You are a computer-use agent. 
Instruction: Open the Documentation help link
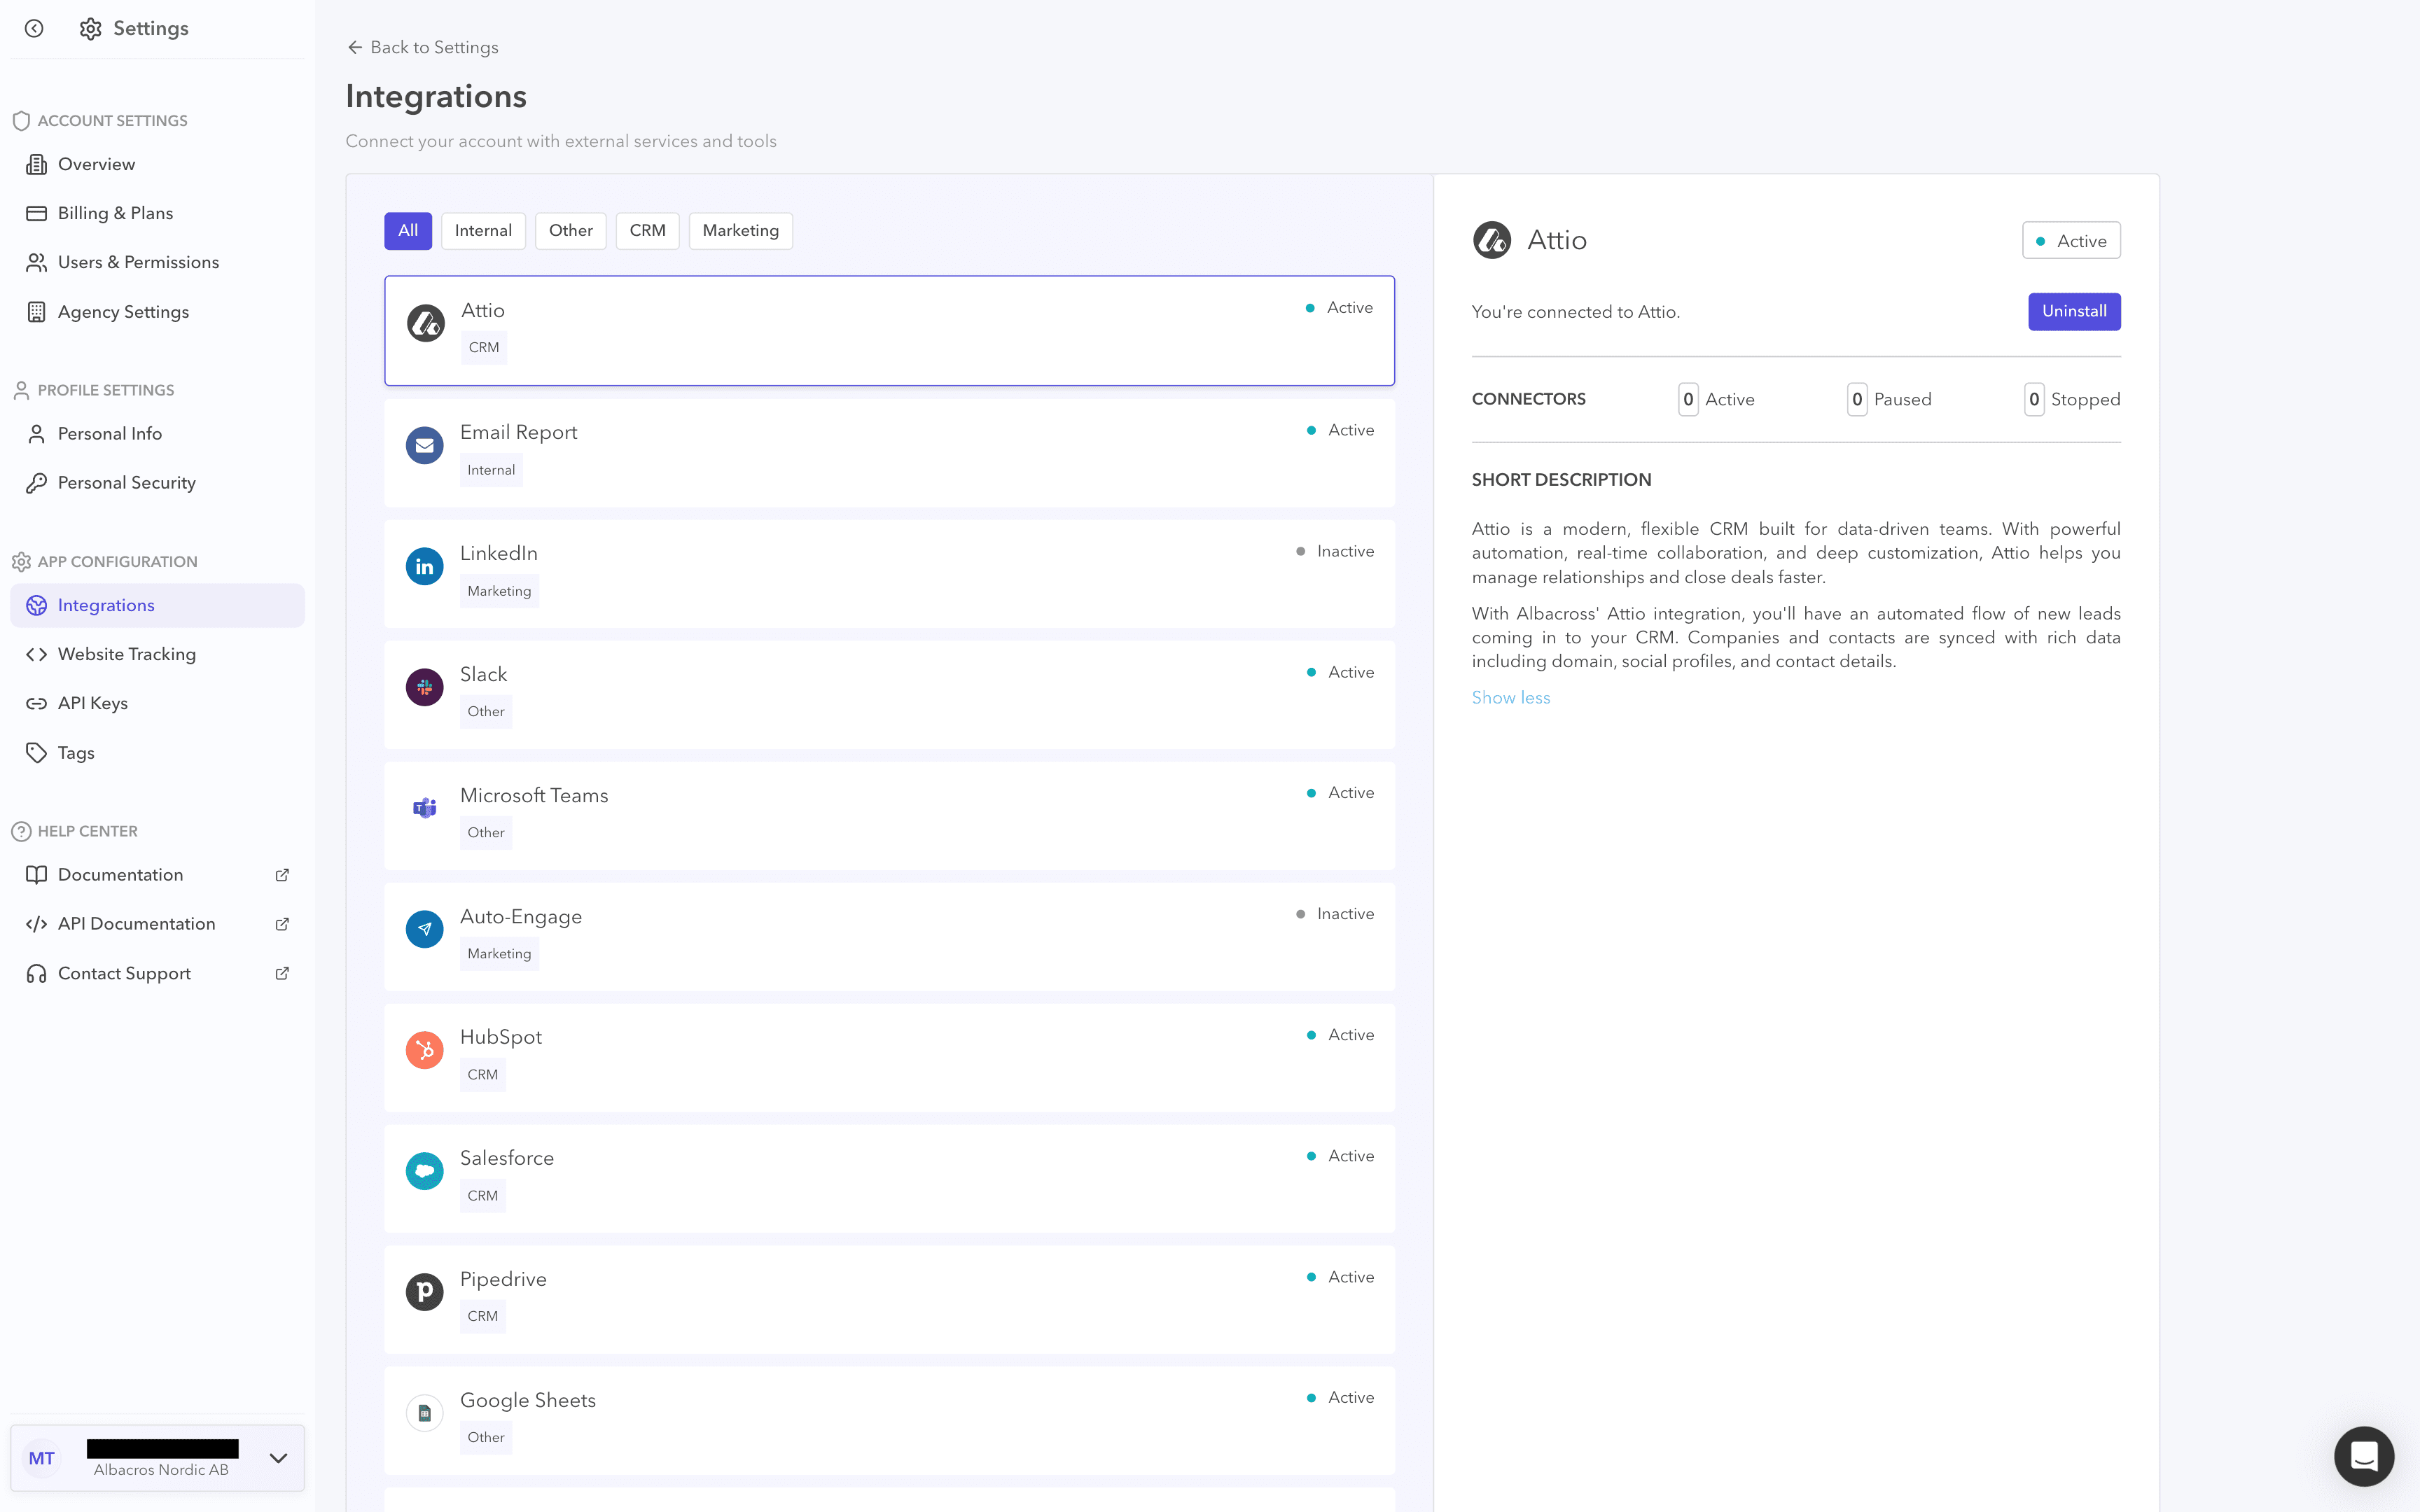[x=158, y=875]
